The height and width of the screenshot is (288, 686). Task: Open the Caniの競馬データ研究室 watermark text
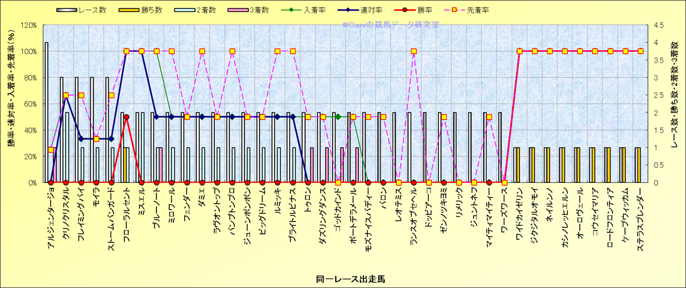coord(390,25)
